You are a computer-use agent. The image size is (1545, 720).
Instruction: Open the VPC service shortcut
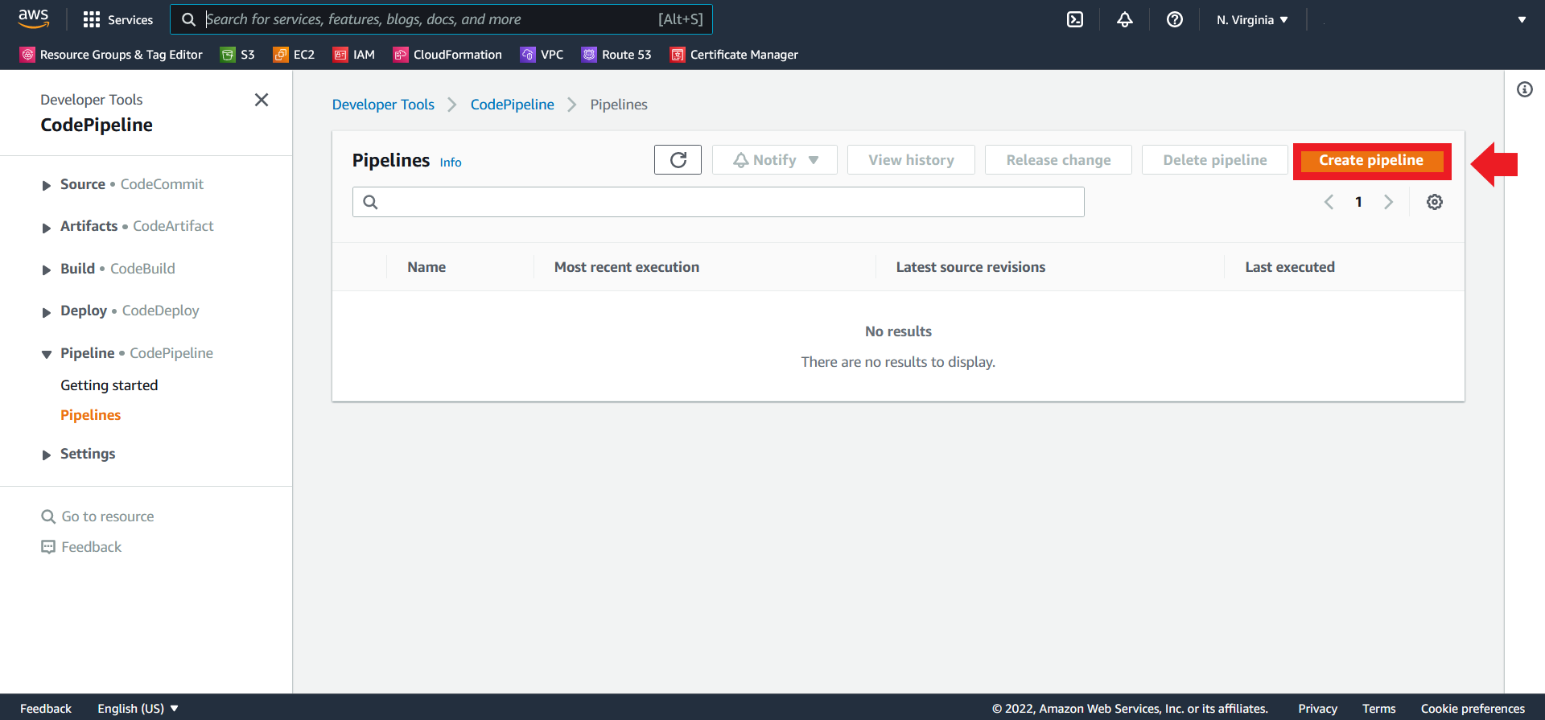[x=542, y=54]
